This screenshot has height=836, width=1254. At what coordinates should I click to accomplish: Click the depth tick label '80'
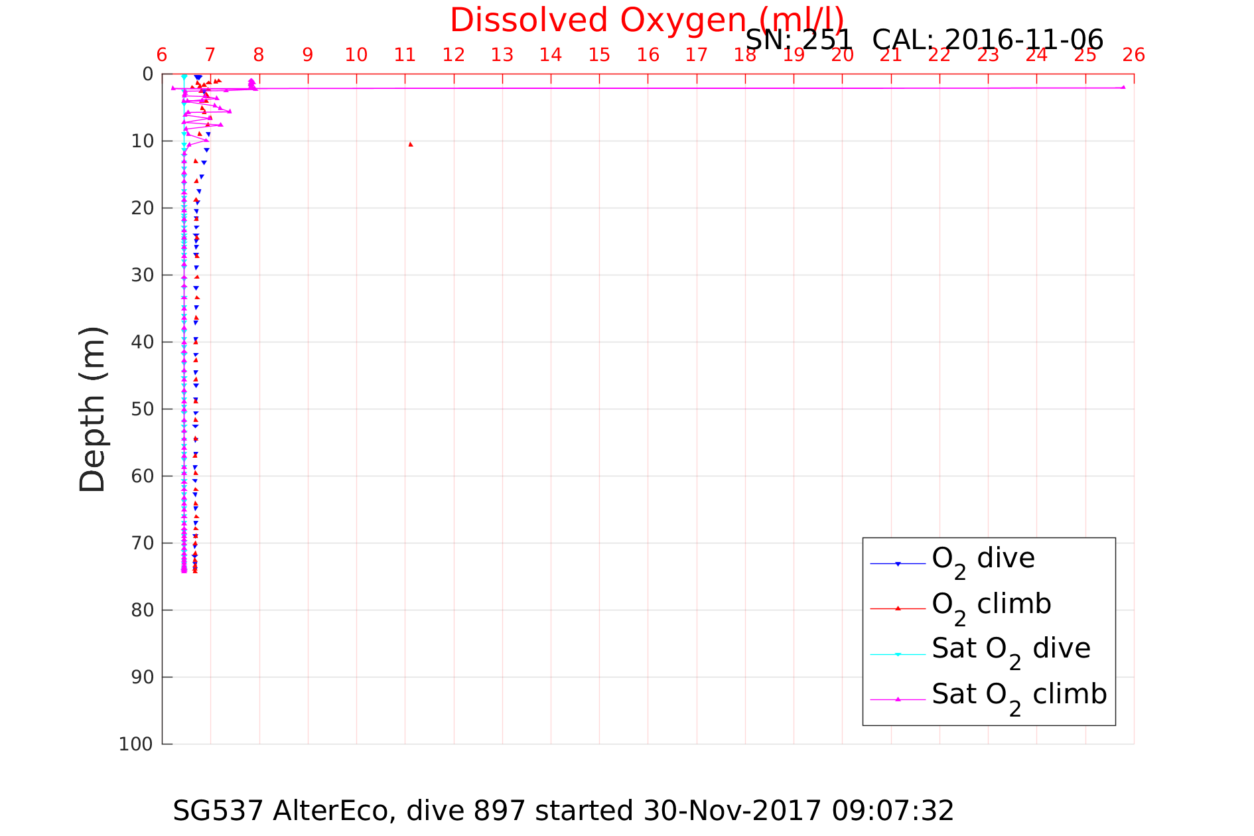click(143, 610)
